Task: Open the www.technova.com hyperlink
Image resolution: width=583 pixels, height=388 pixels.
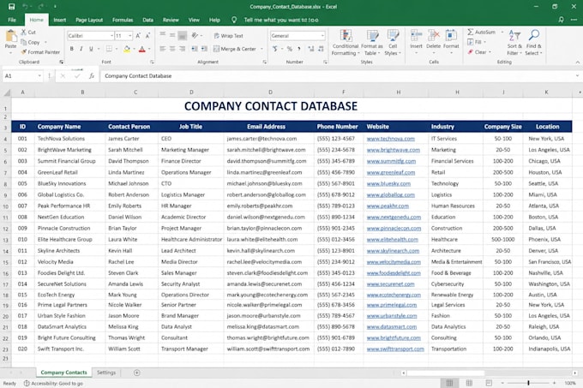Action: coord(390,139)
